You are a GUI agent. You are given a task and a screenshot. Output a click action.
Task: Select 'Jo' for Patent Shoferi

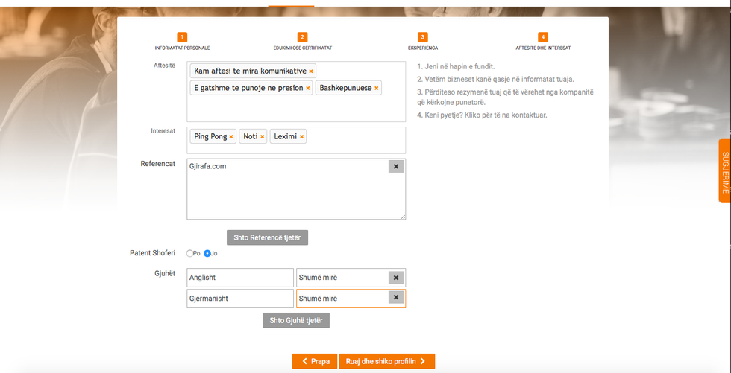[x=207, y=253]
